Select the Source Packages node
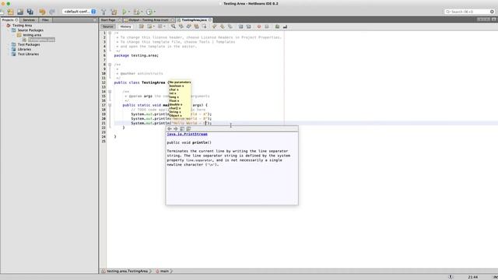 [30, 30]
